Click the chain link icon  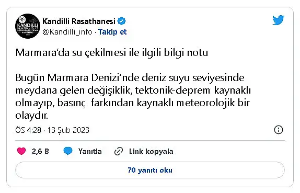click(119, 151)
